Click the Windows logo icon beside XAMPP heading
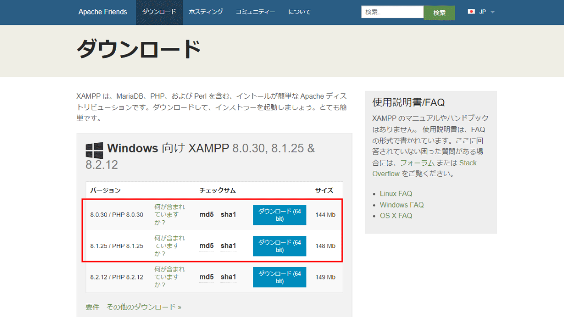Screen dimensions: 564x317 (x=94, y=150)
